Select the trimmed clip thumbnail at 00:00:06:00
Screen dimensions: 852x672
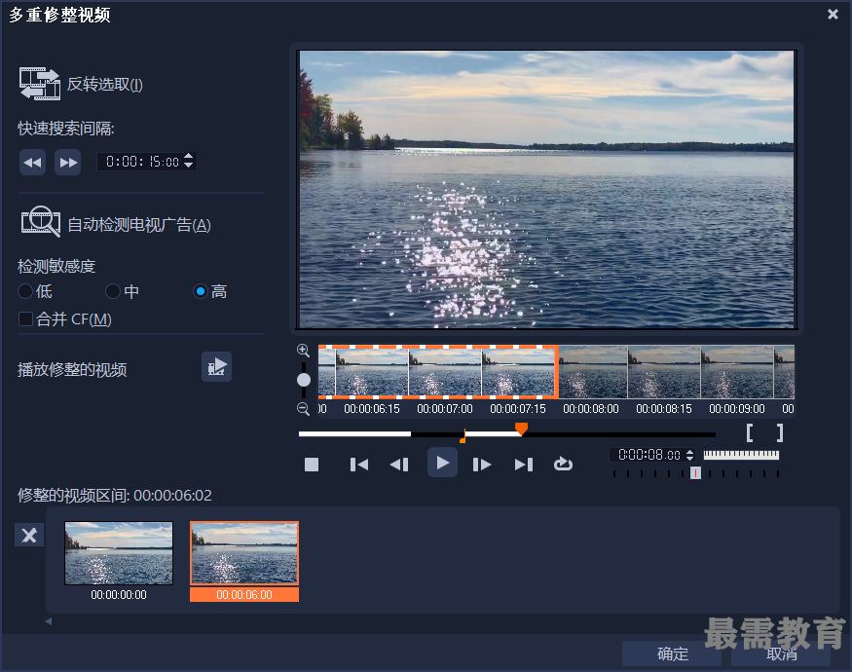point(244,553)
